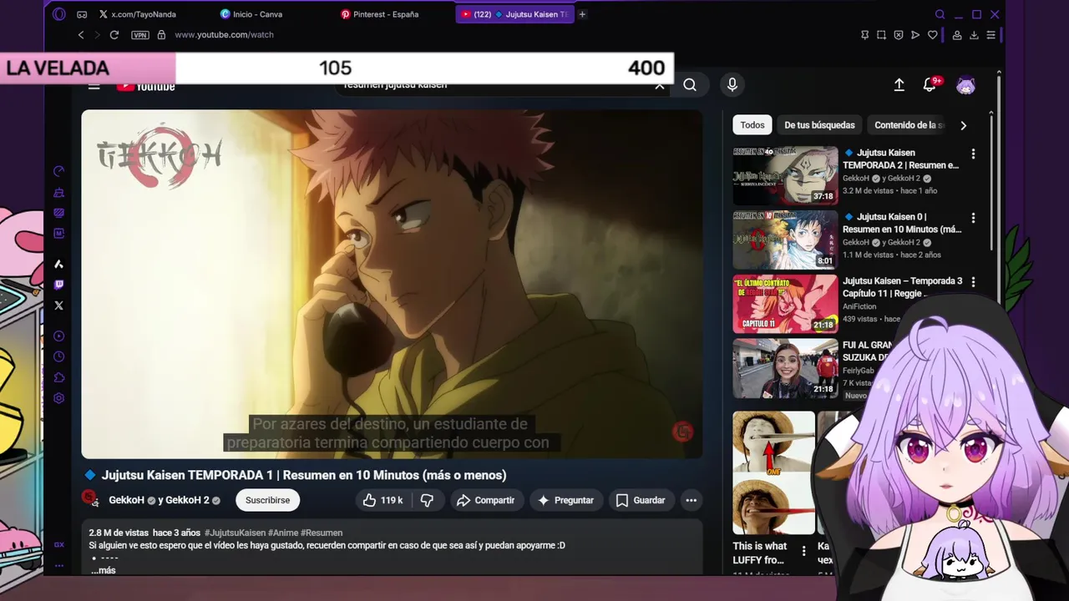Image resolution: width=1069 pixels, height=601 pixels.
Task: Open the Aria AI sidebar icon
Action: point(58,264)
